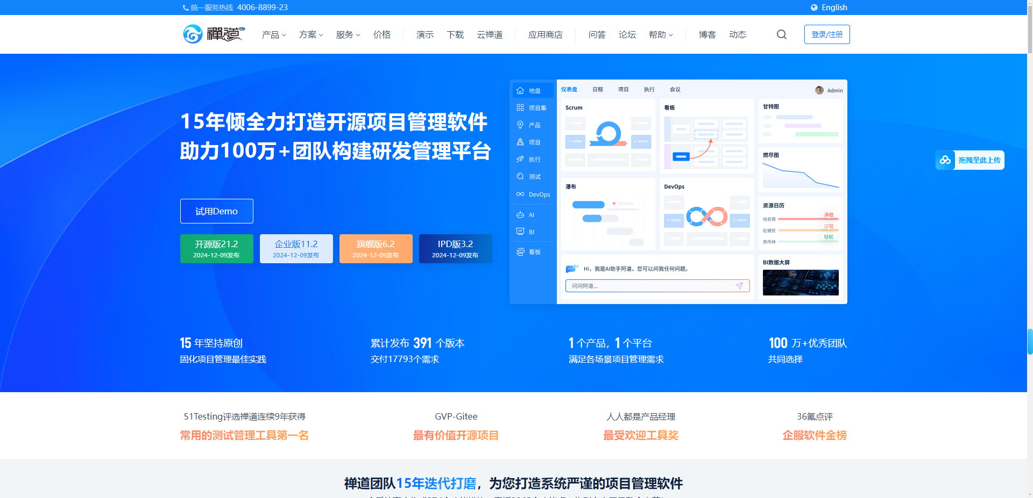Screen dimensions: 1033x498
Task: Click the 试用Demo button
Action: 217,211
